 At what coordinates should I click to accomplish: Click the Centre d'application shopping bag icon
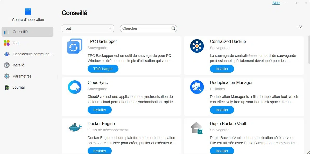pyautogui.click(x=28, y=12)
